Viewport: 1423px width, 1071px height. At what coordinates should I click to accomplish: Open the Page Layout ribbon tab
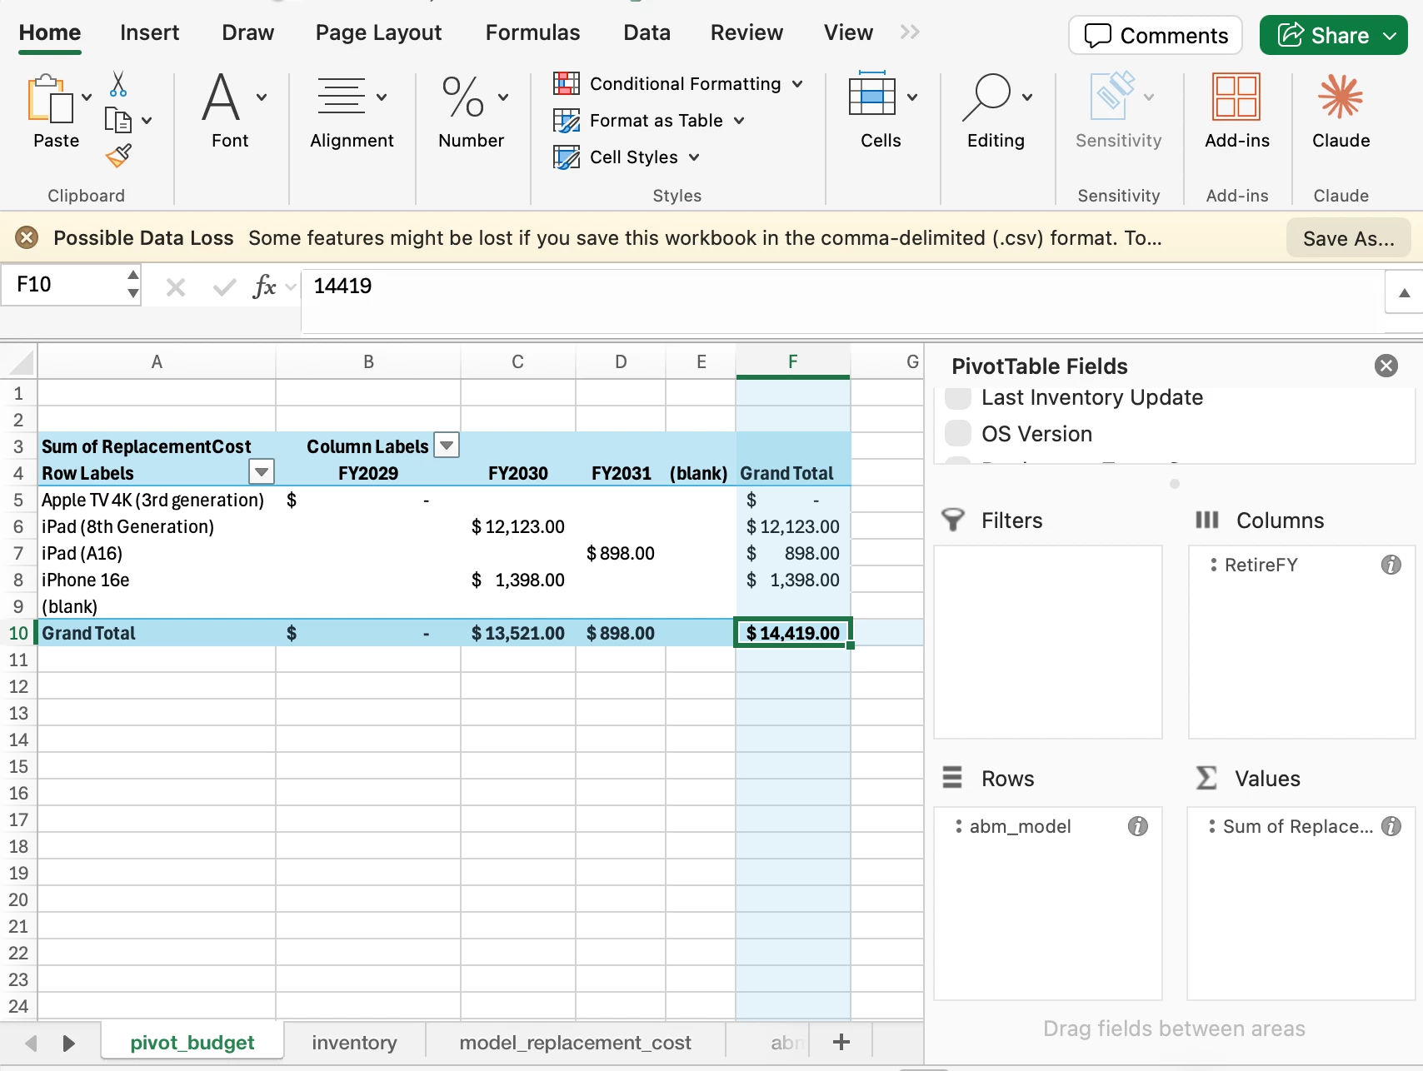tap(378, 32)
